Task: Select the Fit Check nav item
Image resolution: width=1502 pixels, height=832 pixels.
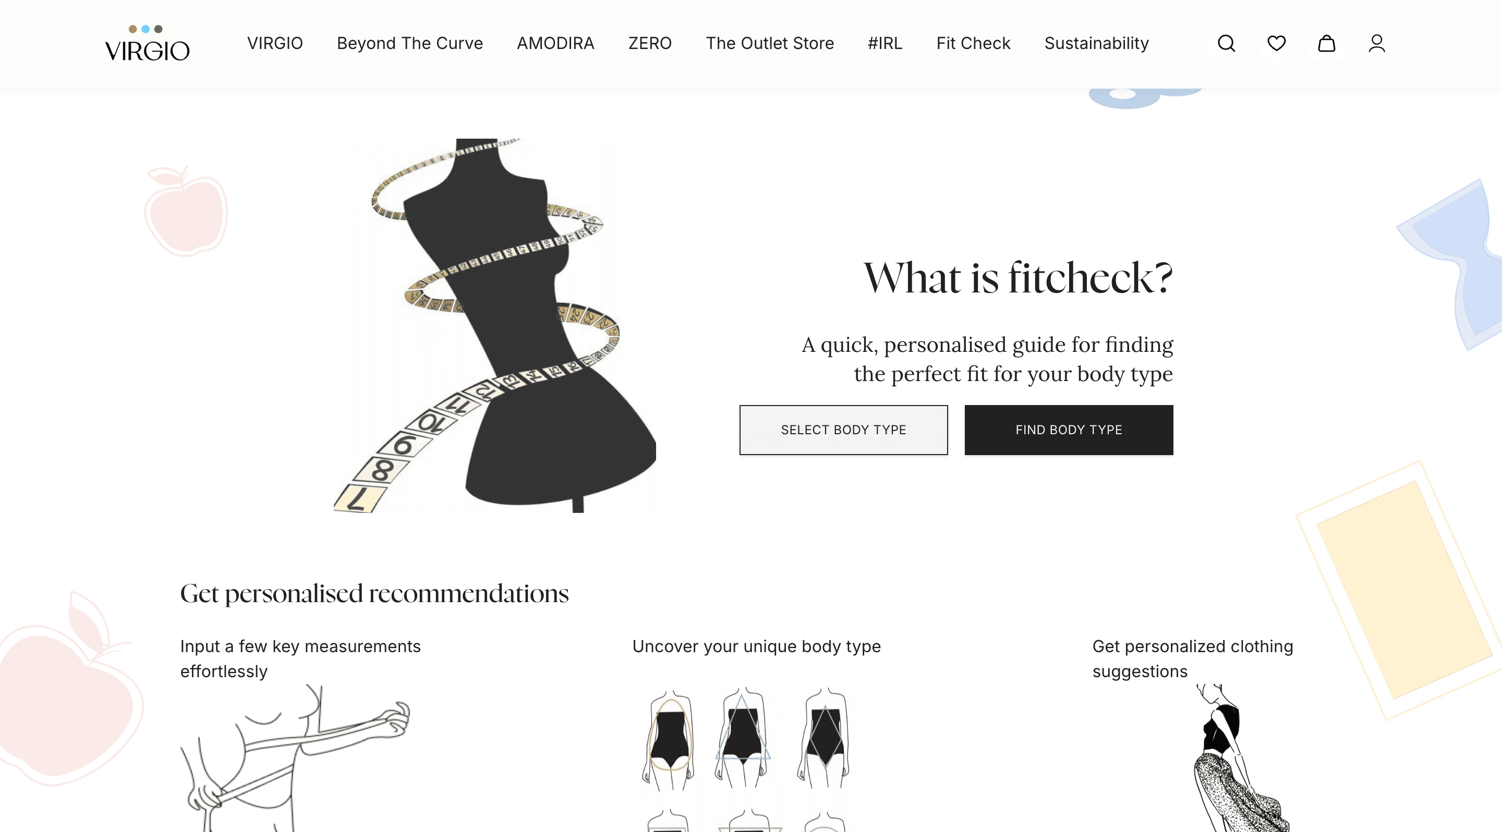Action: tap(973, 43)
